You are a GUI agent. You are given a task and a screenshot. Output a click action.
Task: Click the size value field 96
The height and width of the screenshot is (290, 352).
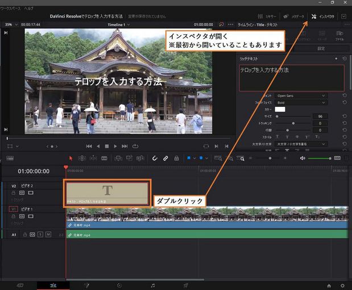tap(320, 116)
